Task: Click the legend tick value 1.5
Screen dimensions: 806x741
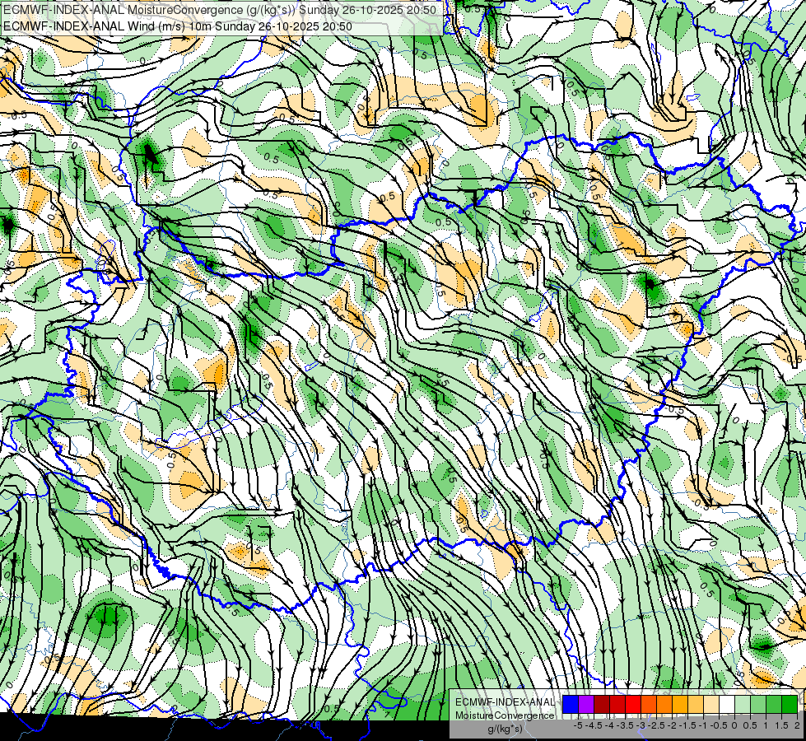Action: point(781,725)
